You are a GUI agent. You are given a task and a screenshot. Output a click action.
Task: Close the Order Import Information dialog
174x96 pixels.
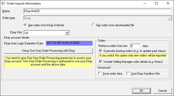click(x=168, y=3)
